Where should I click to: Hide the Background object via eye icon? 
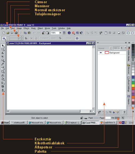[x=101, y=53]
